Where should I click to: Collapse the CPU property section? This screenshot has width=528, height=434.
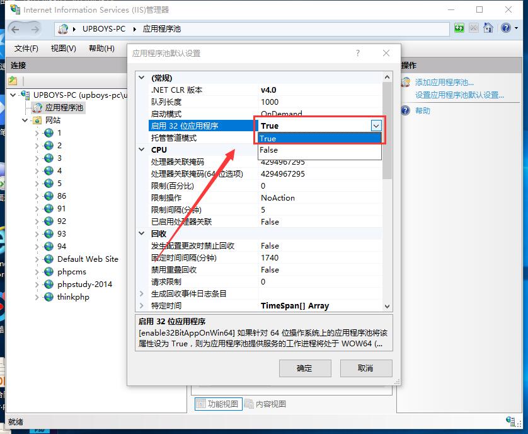point(142,150)
